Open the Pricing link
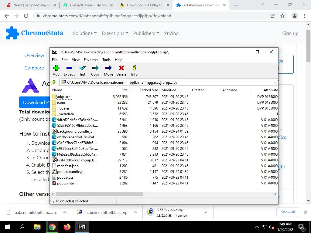This screenshot has width=311, height=233. (x=171, y=33)
